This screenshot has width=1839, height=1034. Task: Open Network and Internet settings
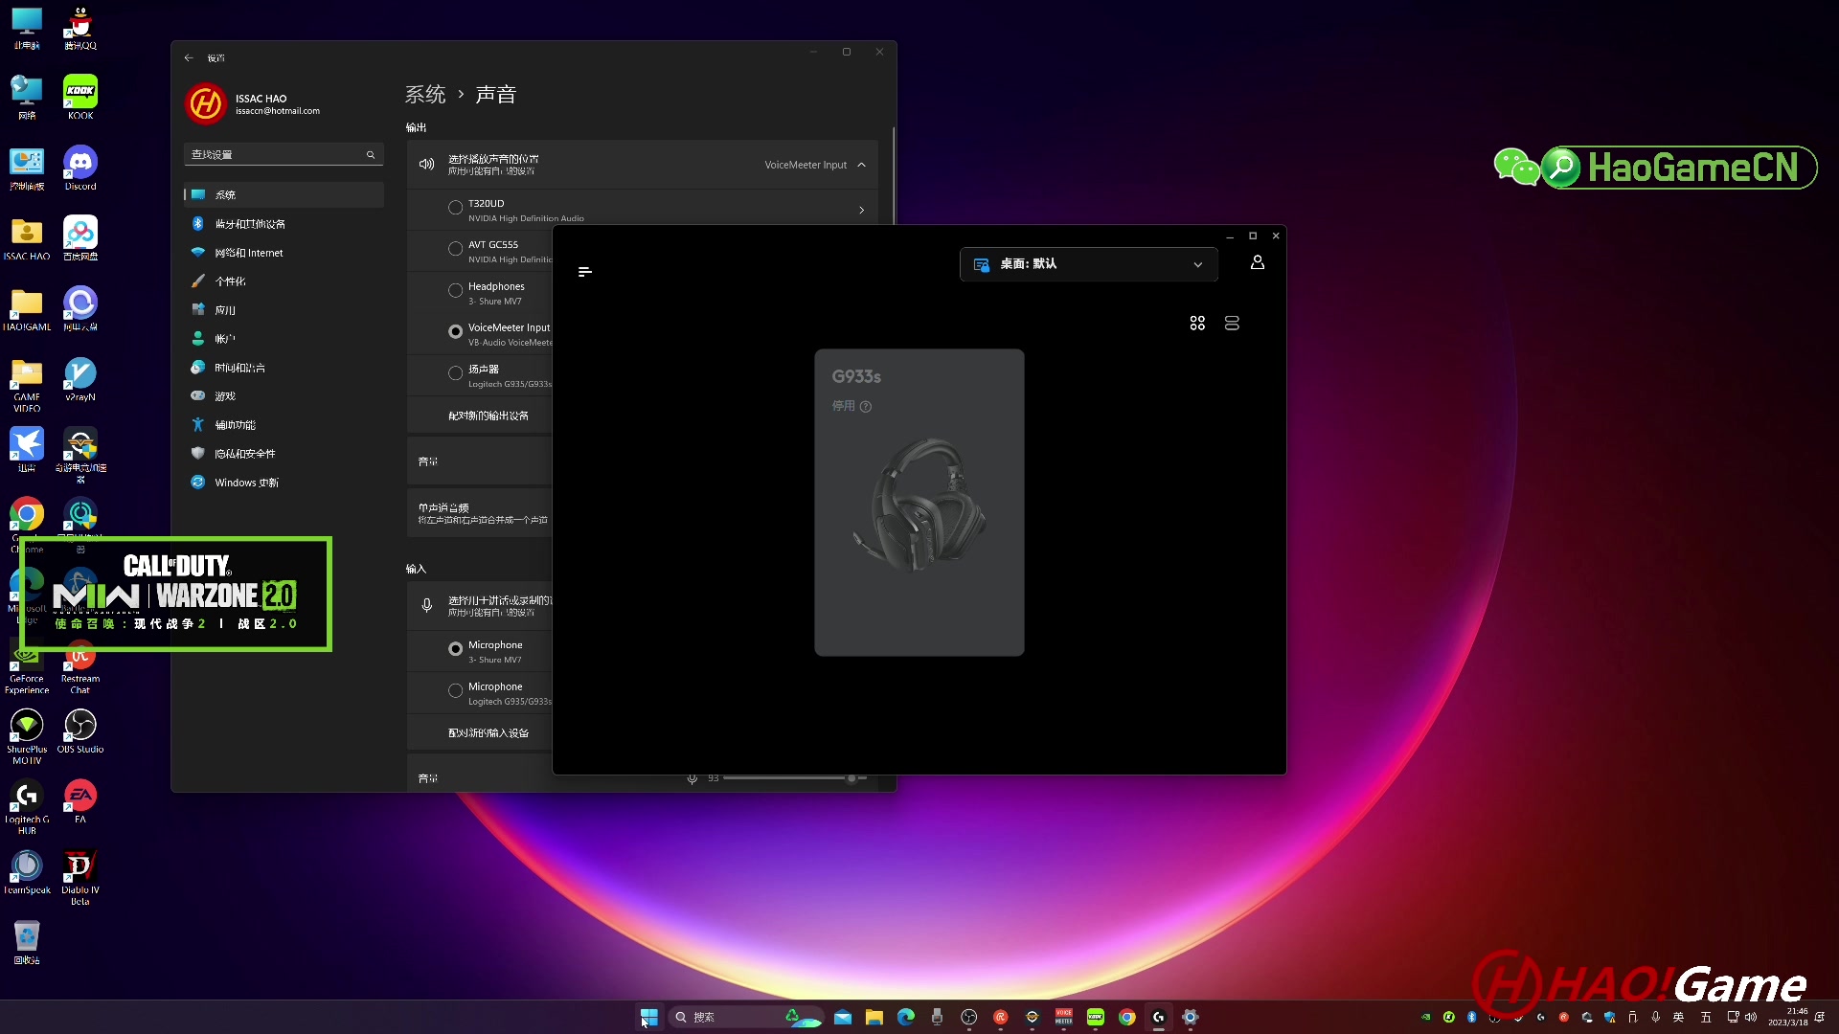coord(284,253)
